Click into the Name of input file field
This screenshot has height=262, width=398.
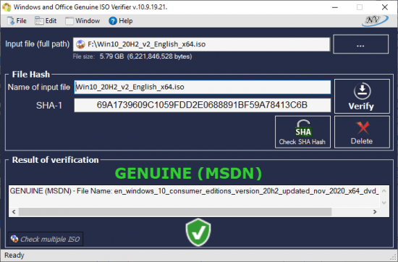tap(203, 87)
